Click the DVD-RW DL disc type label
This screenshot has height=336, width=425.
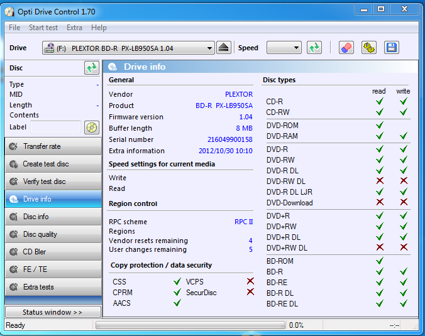(285, 182)
